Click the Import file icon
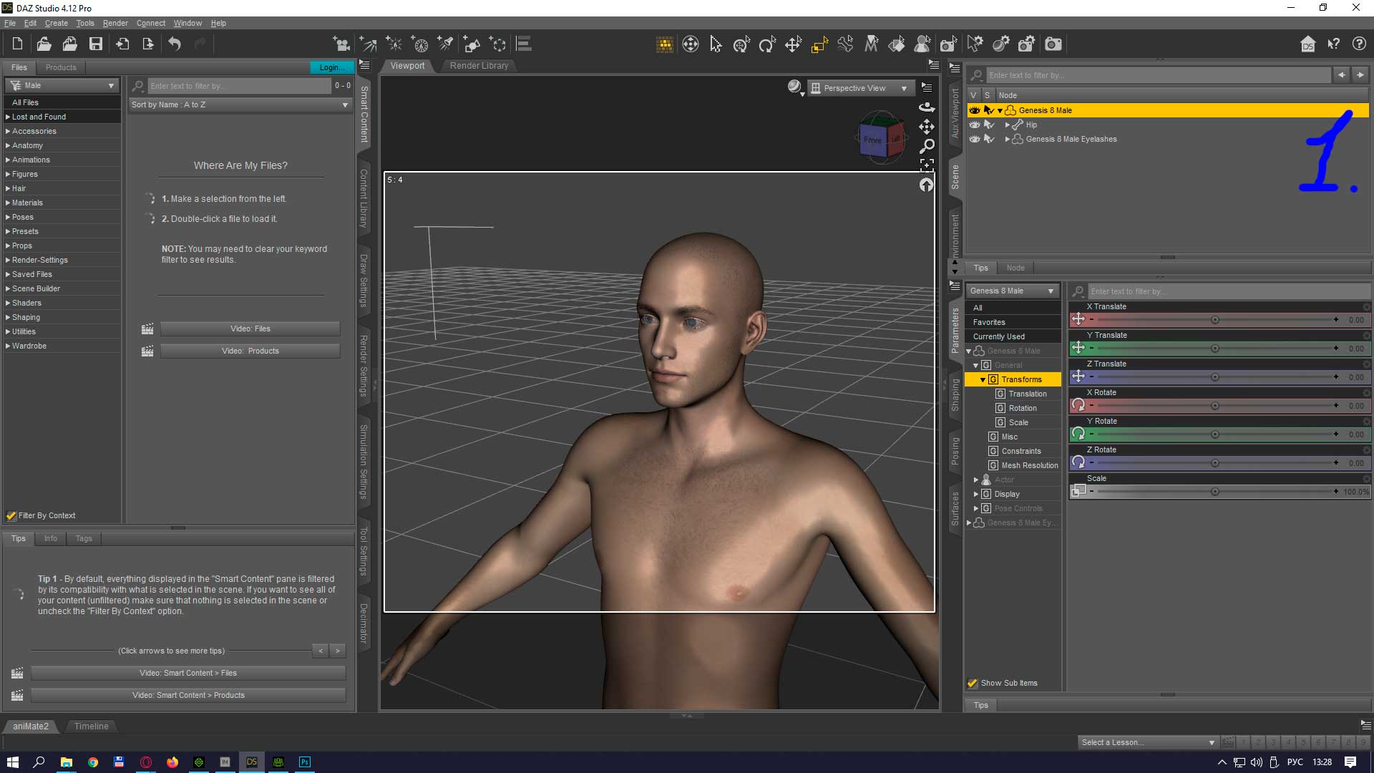This screenshot has height=773, width=1374. click(122, 44)
